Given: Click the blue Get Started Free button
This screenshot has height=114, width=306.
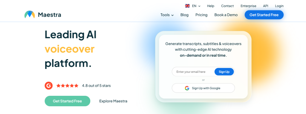Looking at the screenshot, I should (264, 15).
